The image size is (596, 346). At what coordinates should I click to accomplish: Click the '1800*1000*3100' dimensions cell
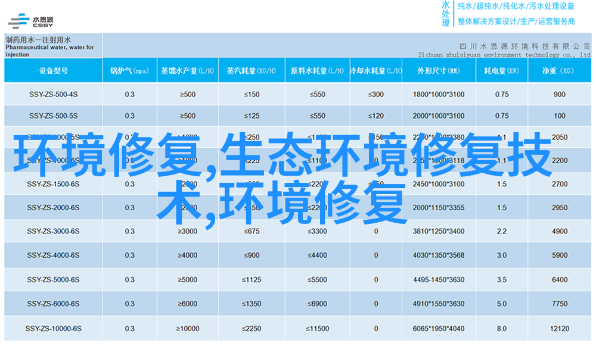(439, 94)
